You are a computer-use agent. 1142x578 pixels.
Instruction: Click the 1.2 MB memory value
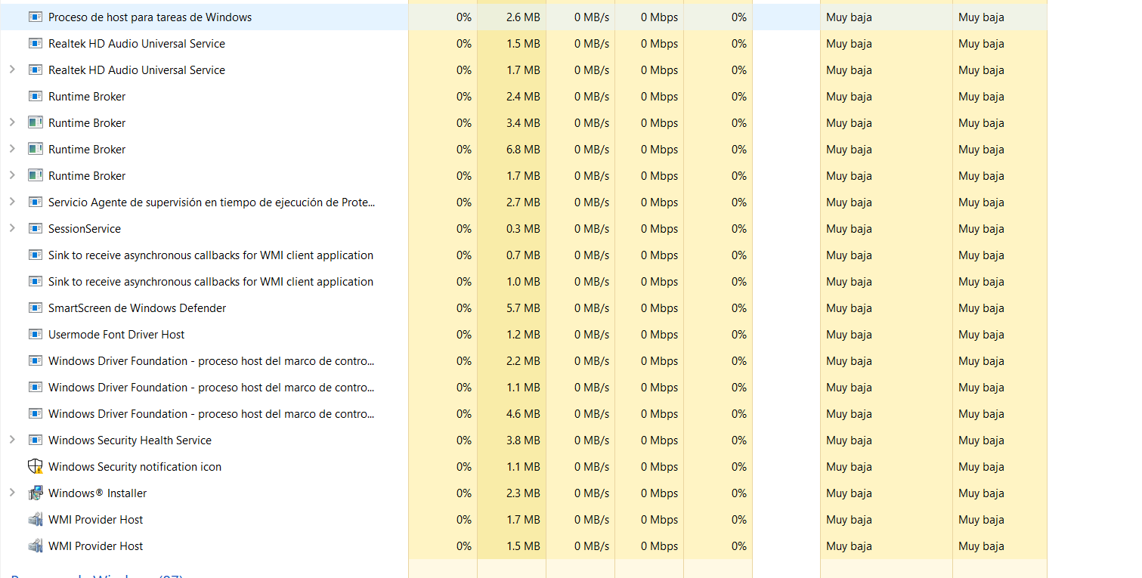pos(523,334)
